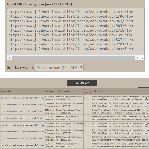Click the Export to CSV button

pyautogui.click(x=82, y=83)
